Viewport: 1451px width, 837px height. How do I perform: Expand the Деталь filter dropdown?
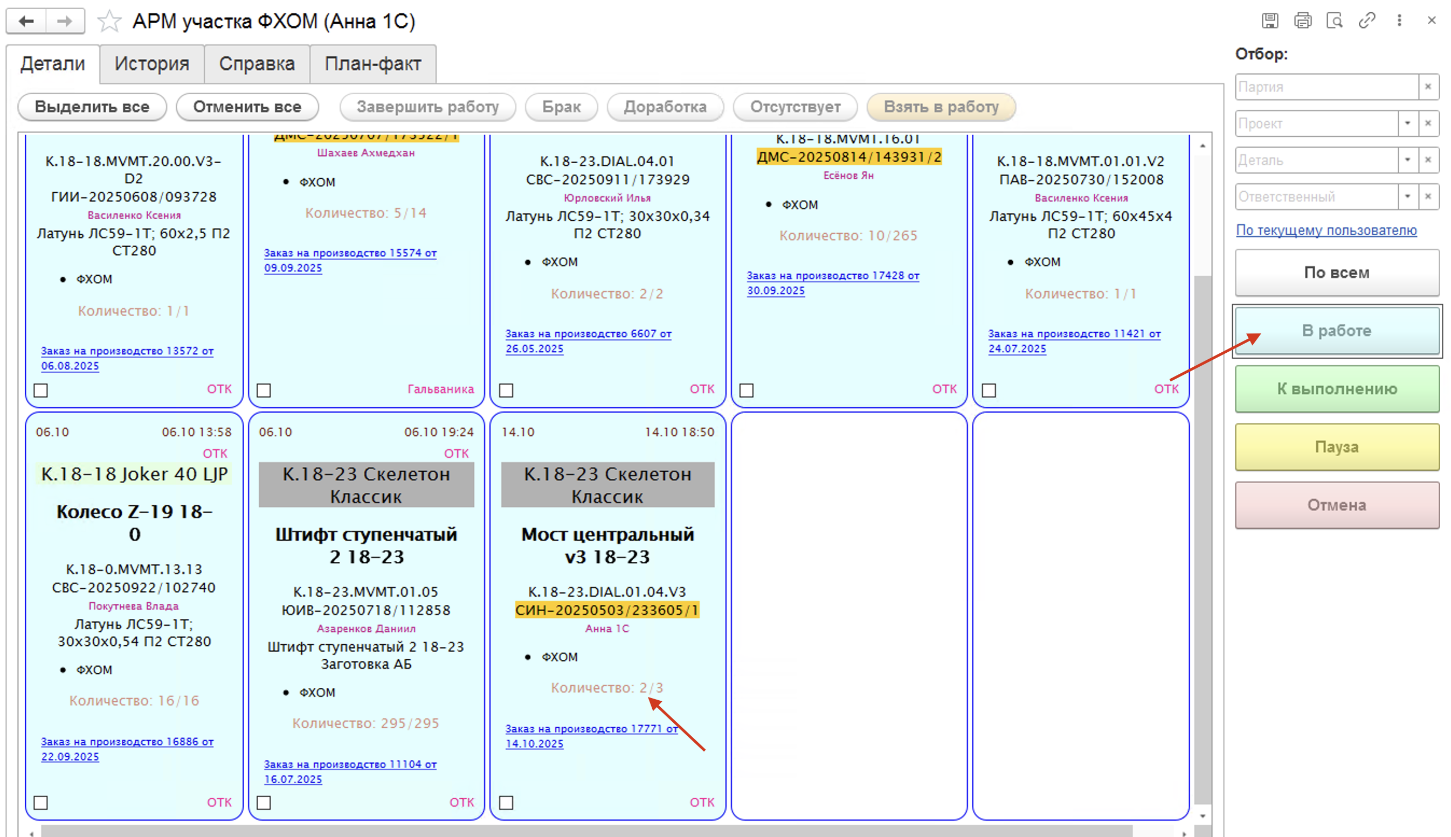(x=1407, y=161)
